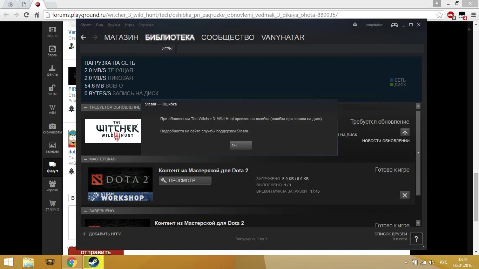Open the blogs section in forum sidebar
Viewport: 479px width, 269px height.
pos(52,51)
